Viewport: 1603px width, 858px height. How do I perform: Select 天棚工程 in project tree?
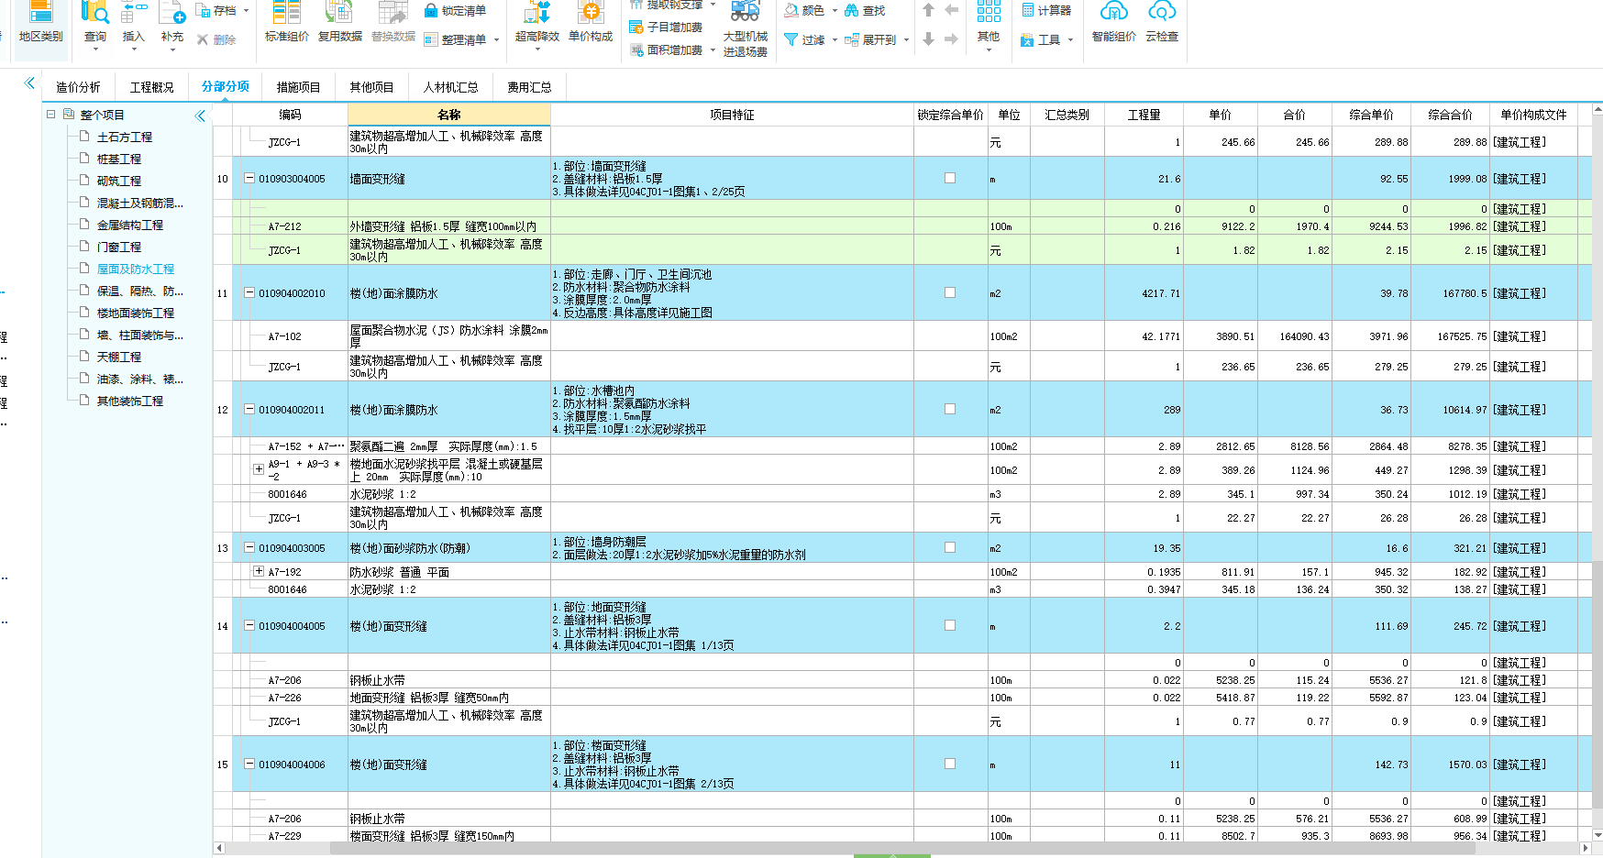coord(119,357)
